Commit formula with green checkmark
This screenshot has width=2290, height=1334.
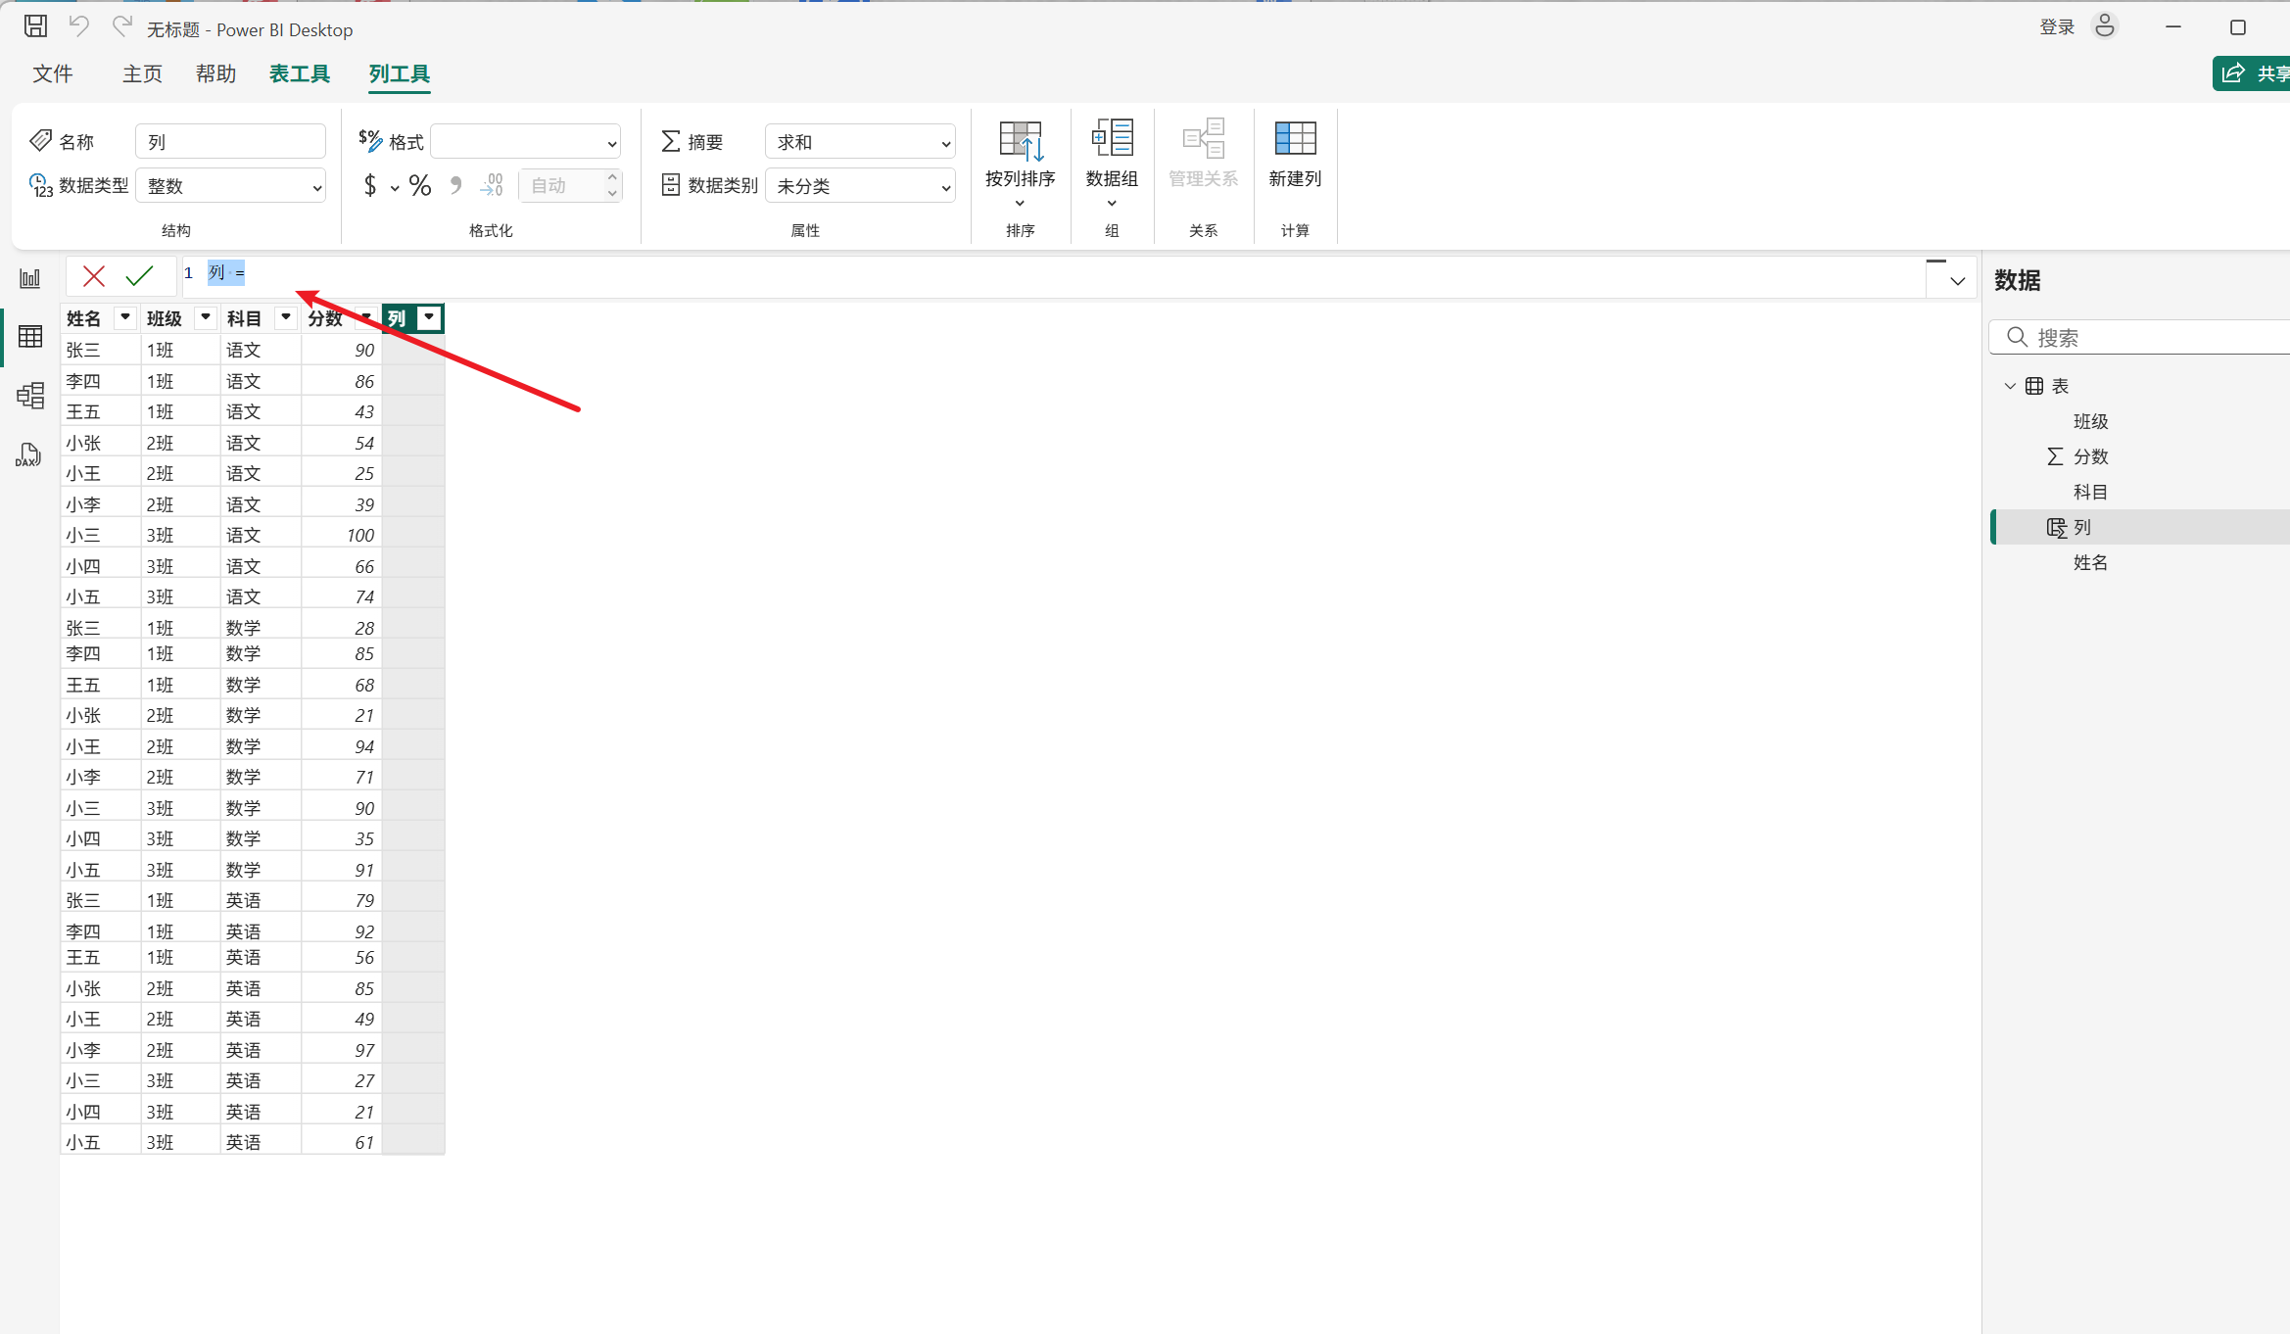[140, 276]
